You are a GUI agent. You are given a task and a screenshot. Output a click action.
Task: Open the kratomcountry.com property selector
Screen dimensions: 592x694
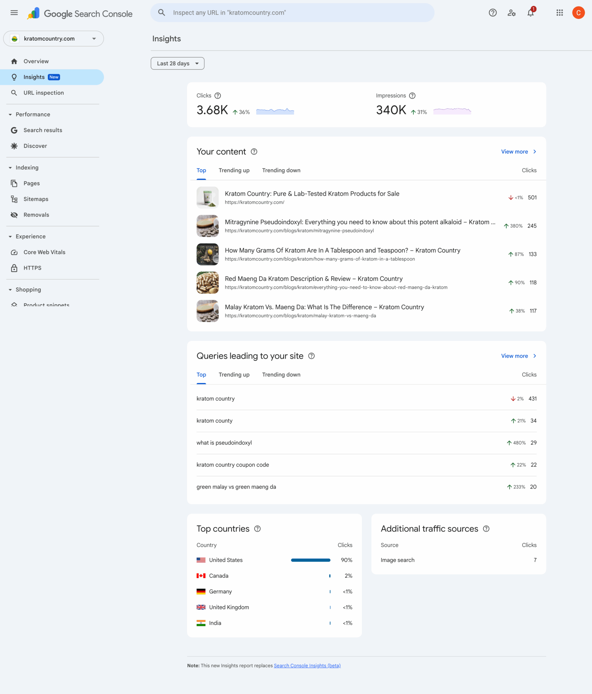click(x=54, y=39)
